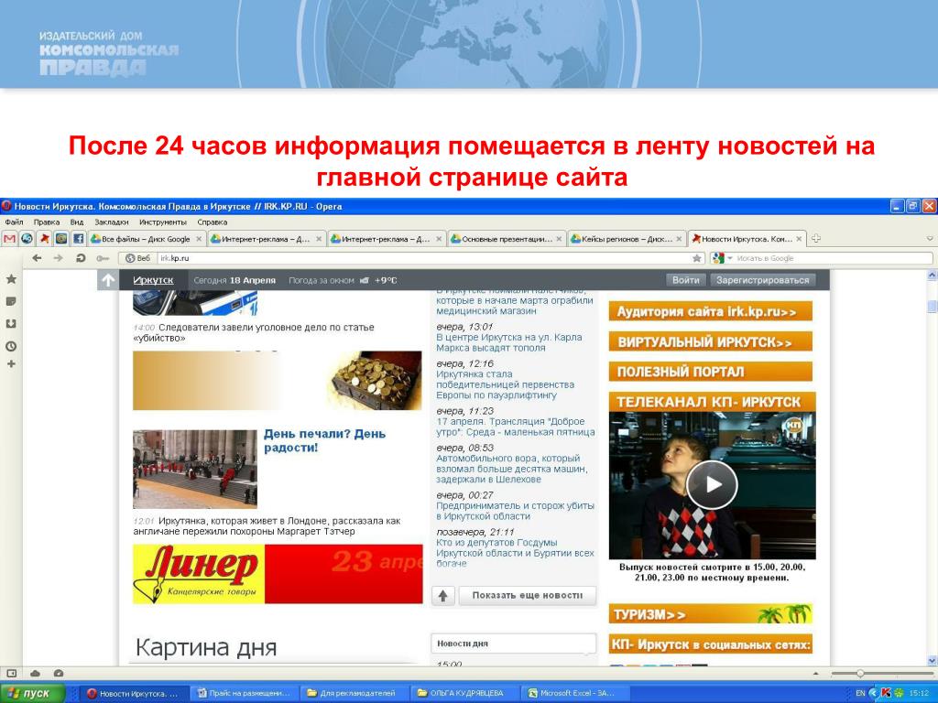The image size is (938, 703).
Task: Close the Кейсы регионов tab
Action: 679,239
